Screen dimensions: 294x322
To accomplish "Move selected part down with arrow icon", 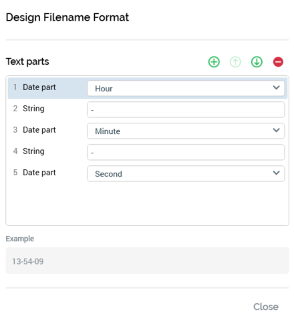I will (257, 62).
